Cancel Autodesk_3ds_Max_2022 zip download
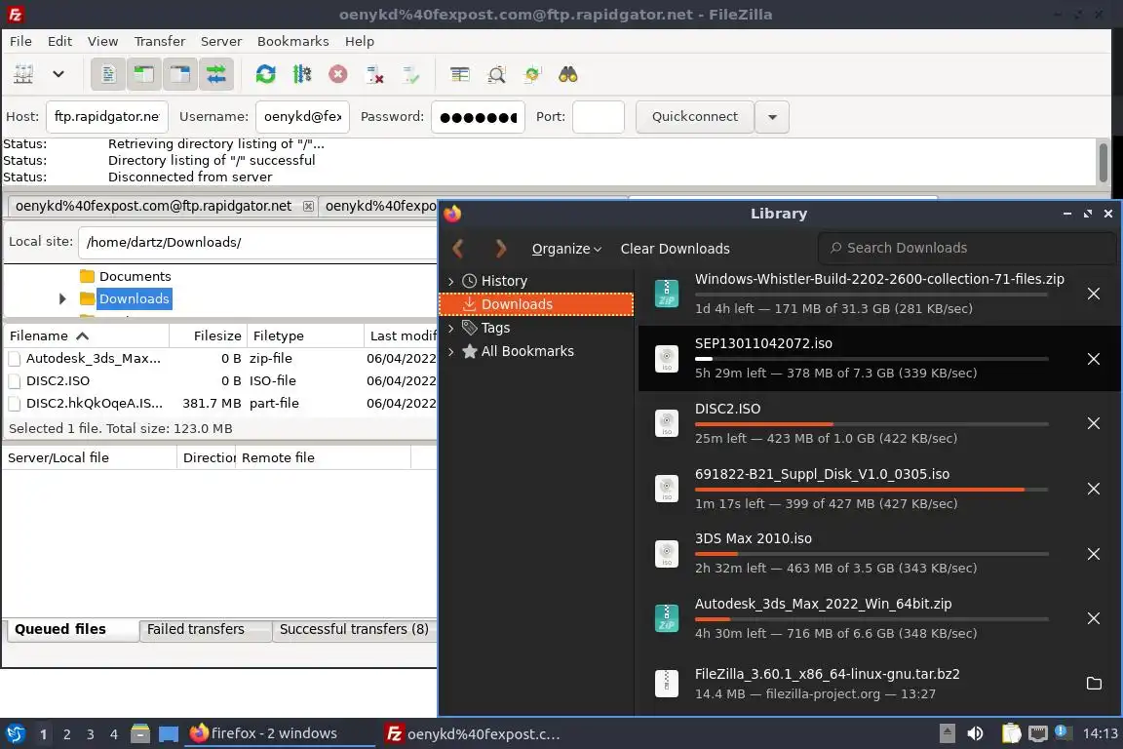Image resolution: width=1123 pixels, height=749 pixels. (1094, 618)
